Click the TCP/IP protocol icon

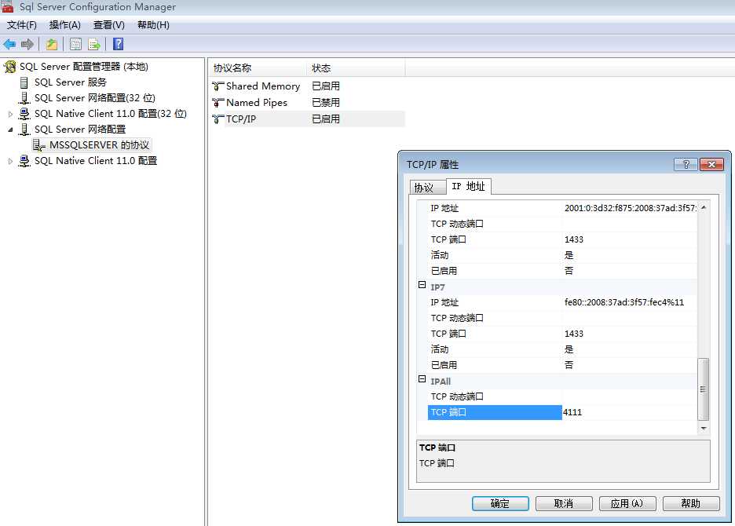[218, 119]
